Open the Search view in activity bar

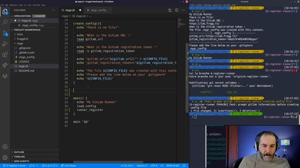pos(5,22)
